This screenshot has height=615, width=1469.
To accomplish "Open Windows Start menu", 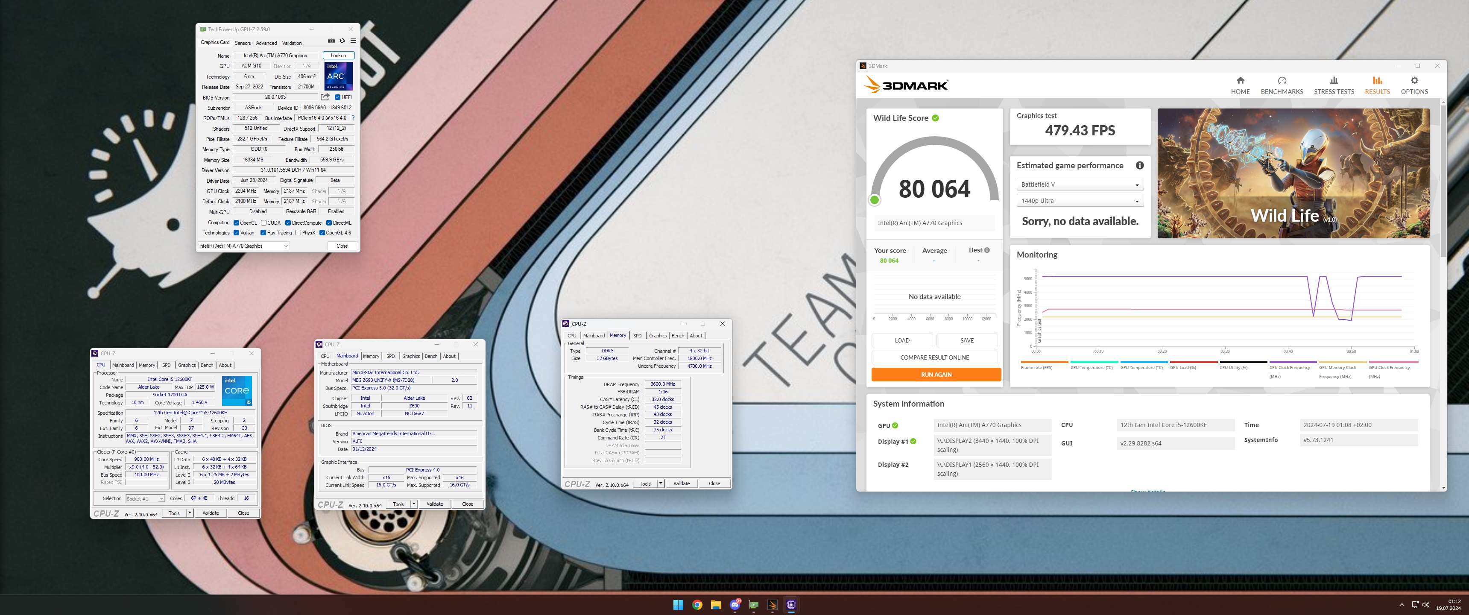I will [678, 605].
